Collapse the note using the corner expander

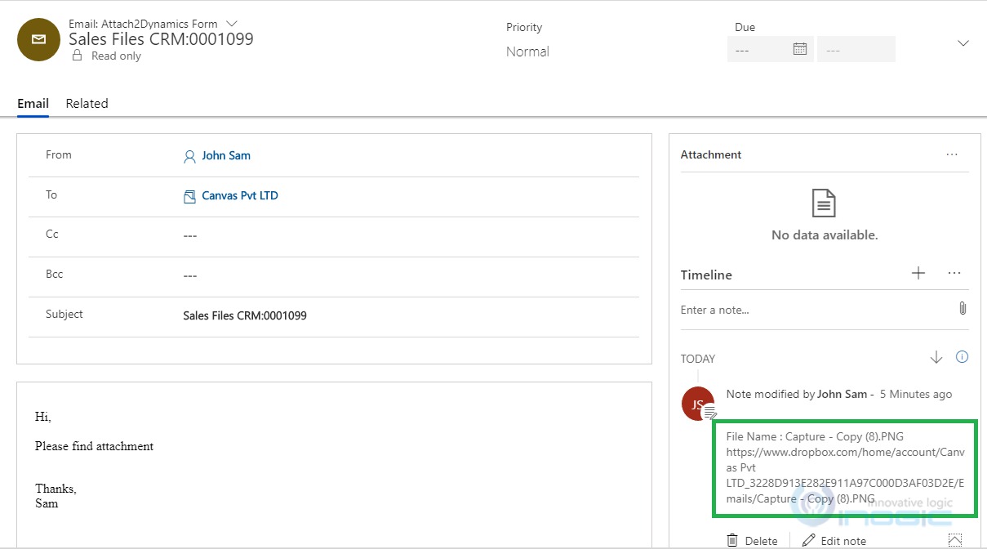[x=955, y=540]
